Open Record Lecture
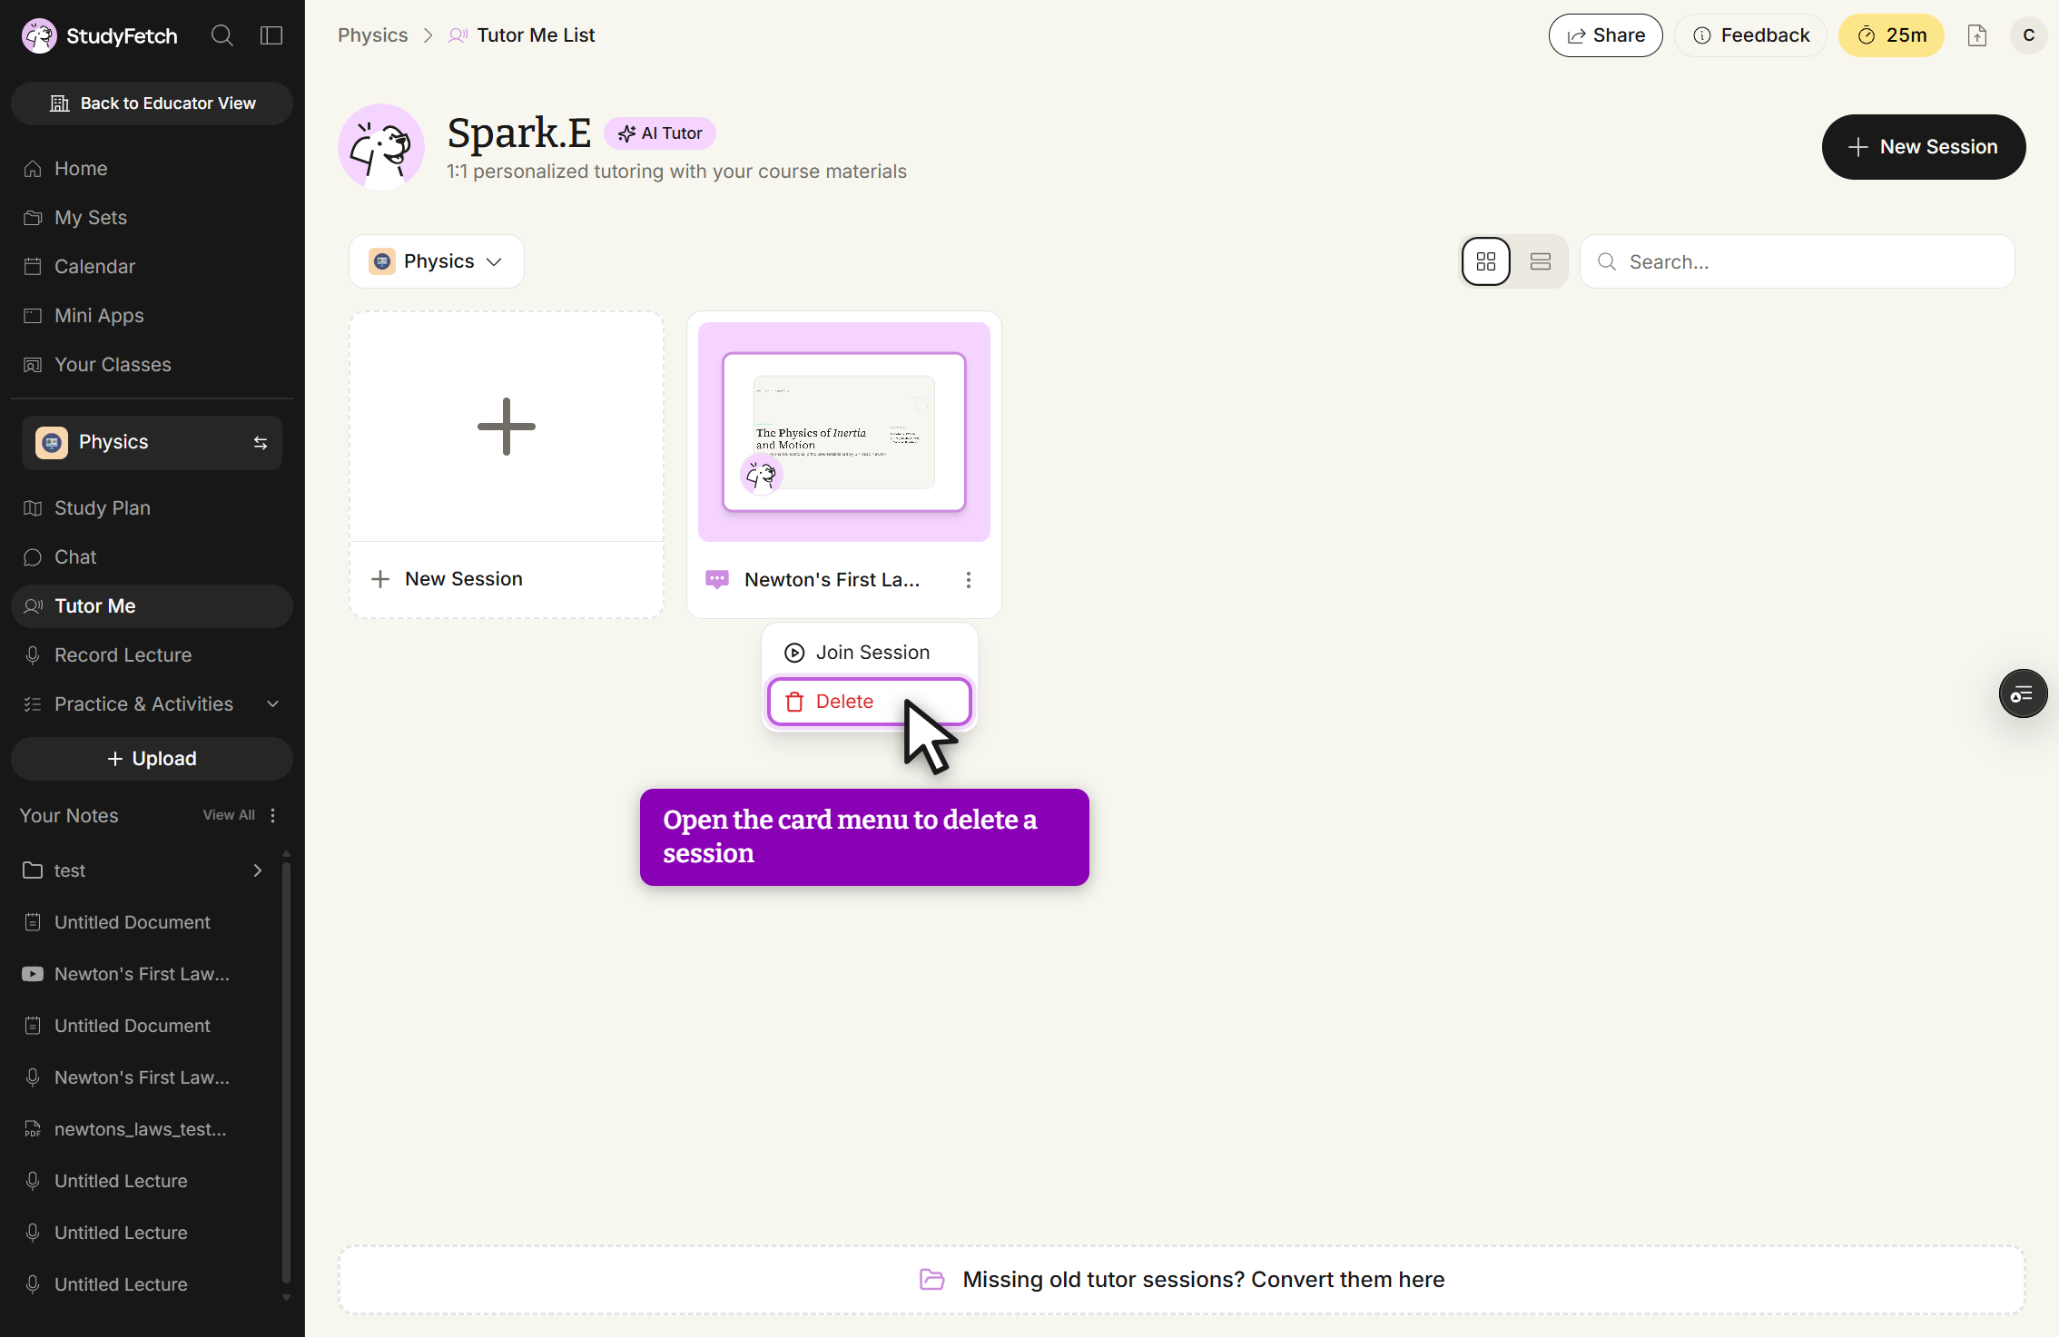The image size is (2059, 1337). pos(152,655)
